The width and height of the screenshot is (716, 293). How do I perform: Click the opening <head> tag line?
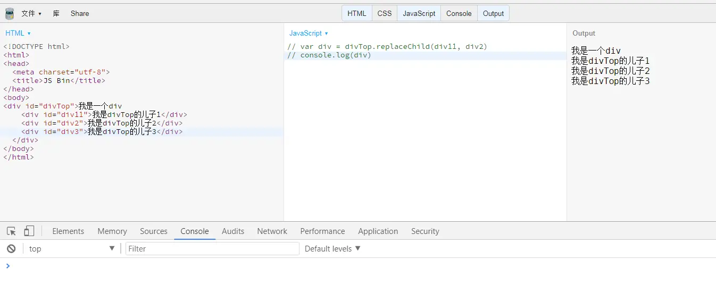coord(16,64)
